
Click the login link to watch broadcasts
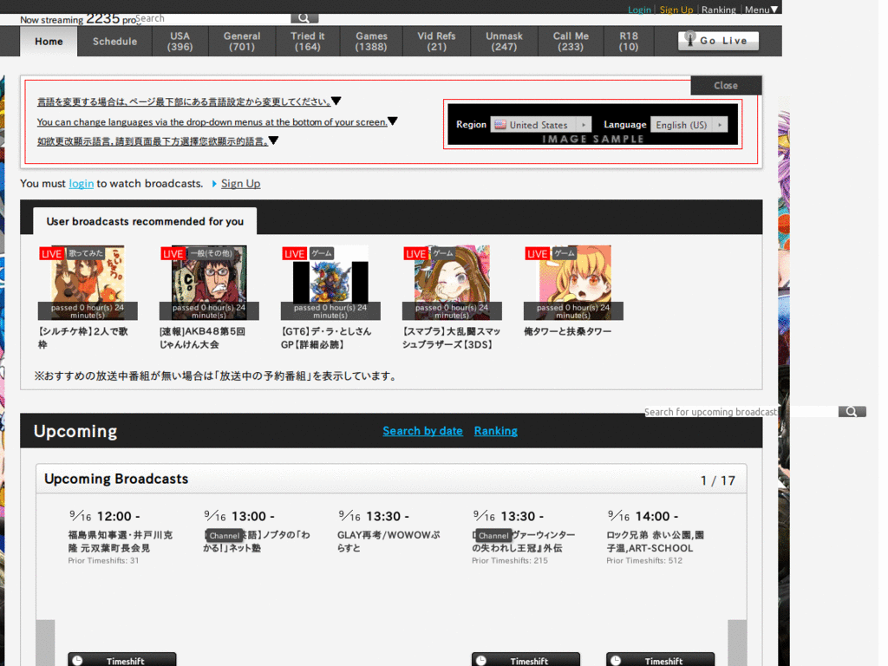tap(82, 183)
